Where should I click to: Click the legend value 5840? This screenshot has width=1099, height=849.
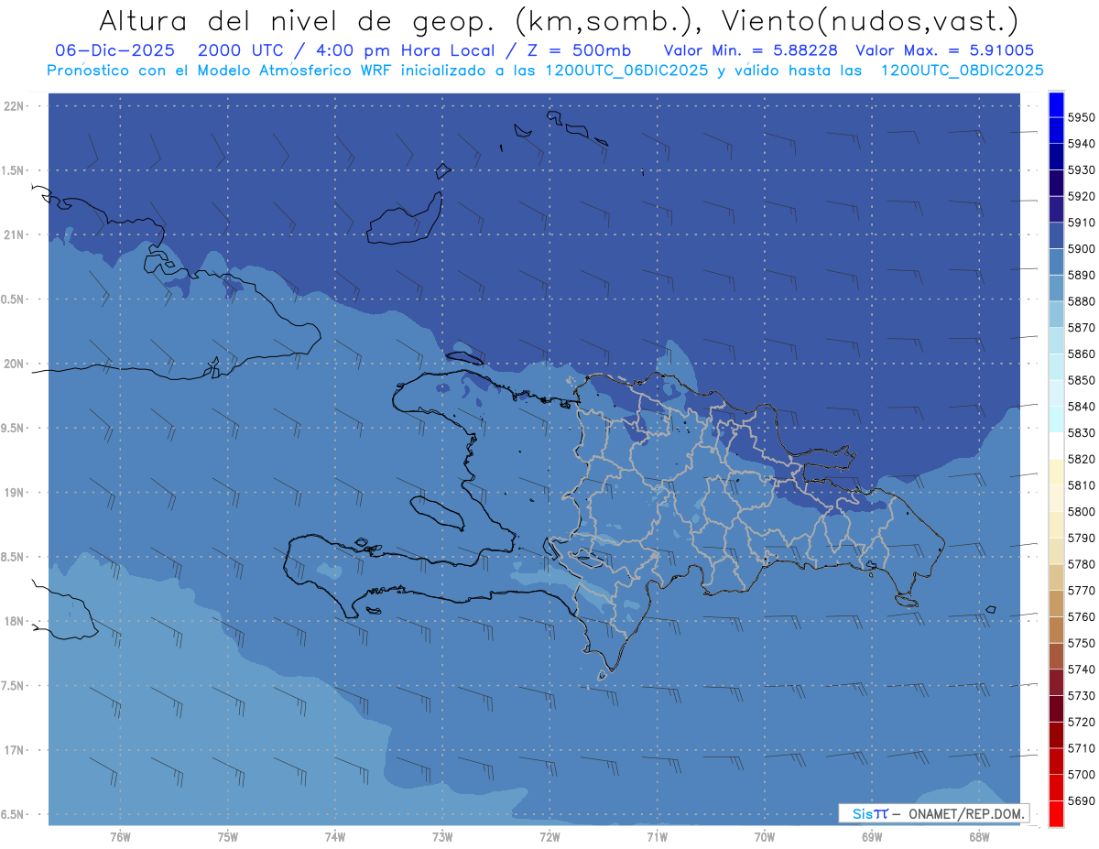(1081, 407)
